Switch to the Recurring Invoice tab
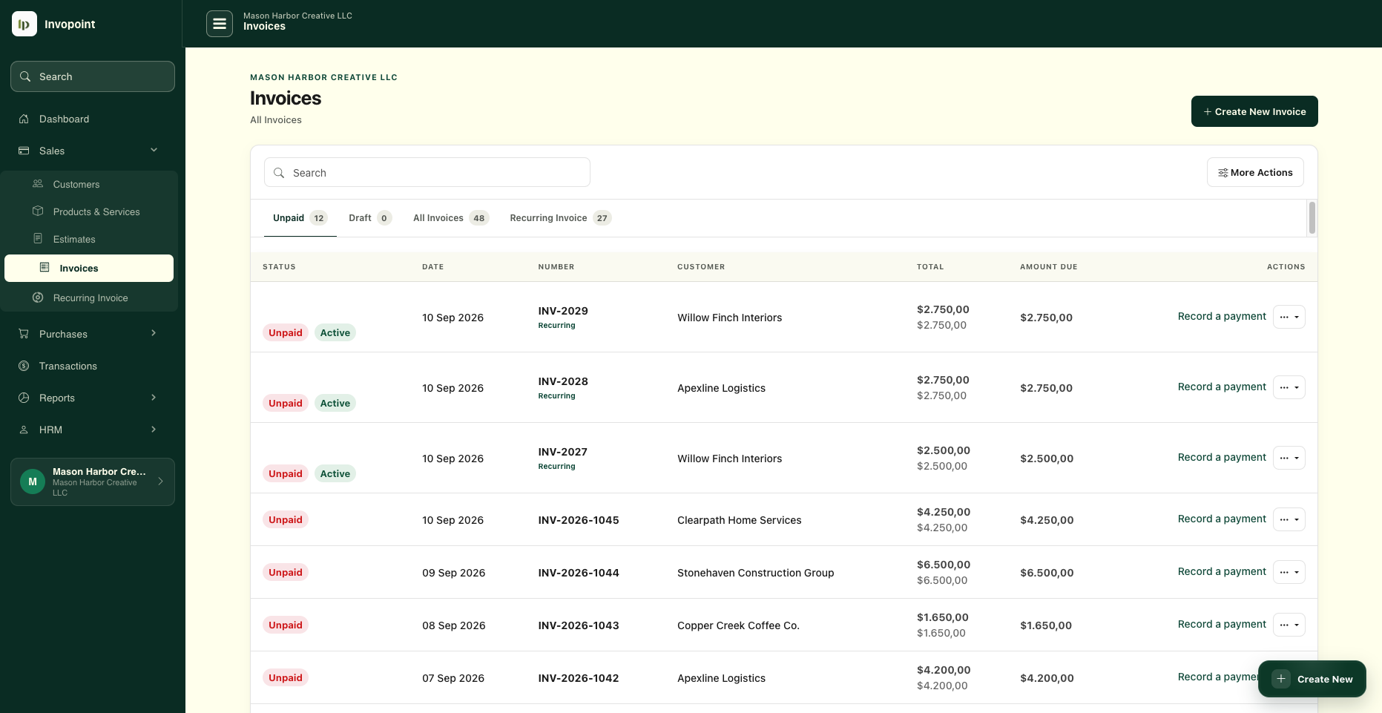The image size is (1382, 713). [560, 218]
